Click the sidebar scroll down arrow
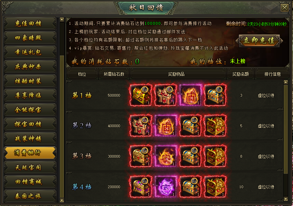 (x=62, y=201)
